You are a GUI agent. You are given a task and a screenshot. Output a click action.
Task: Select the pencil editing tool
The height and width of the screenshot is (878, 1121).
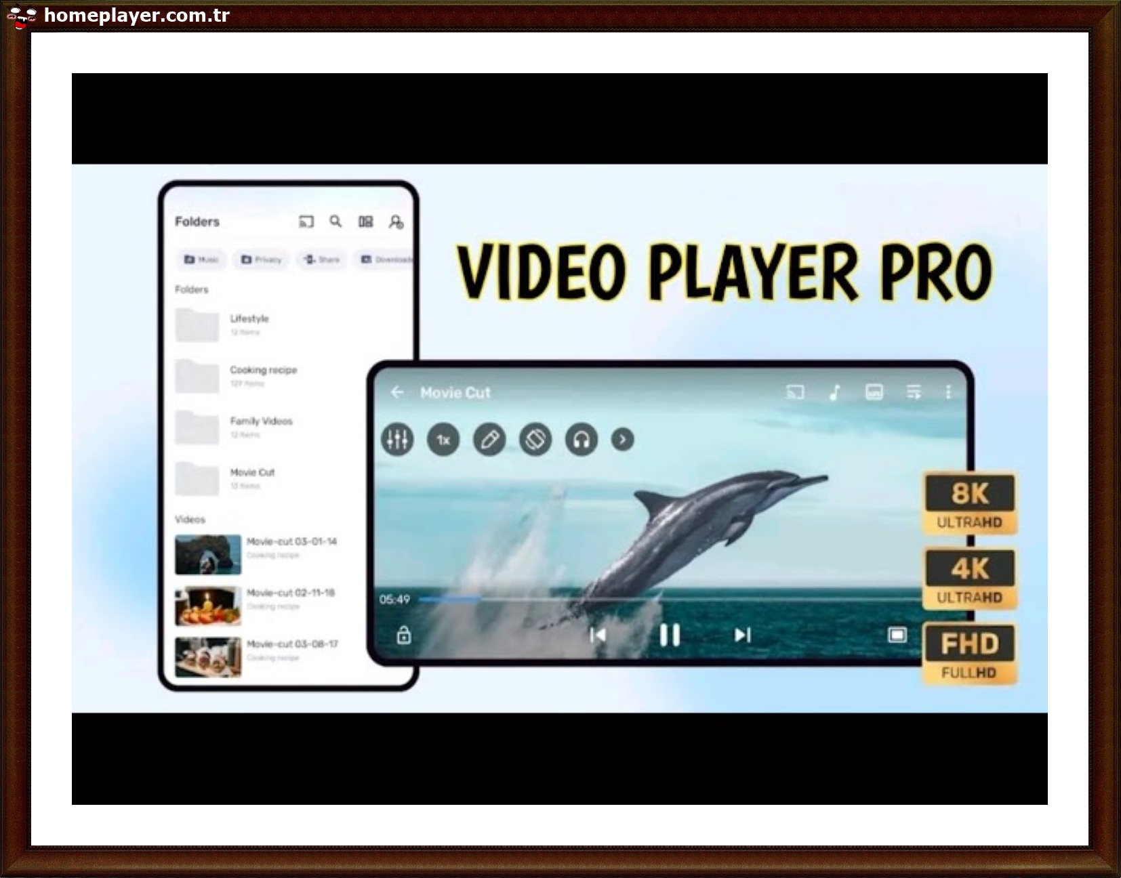[489, 439]
